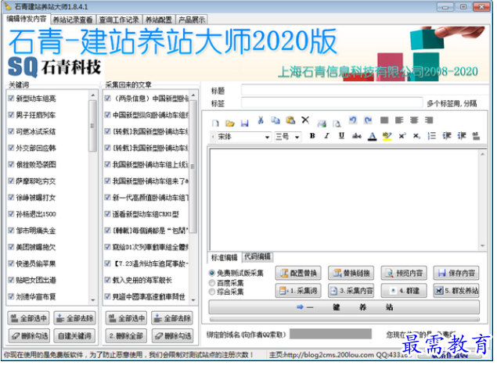Click the 替换链接 button
Image resolution: width=497 pixels, height=369 pixels.
[x=351, y=273]
